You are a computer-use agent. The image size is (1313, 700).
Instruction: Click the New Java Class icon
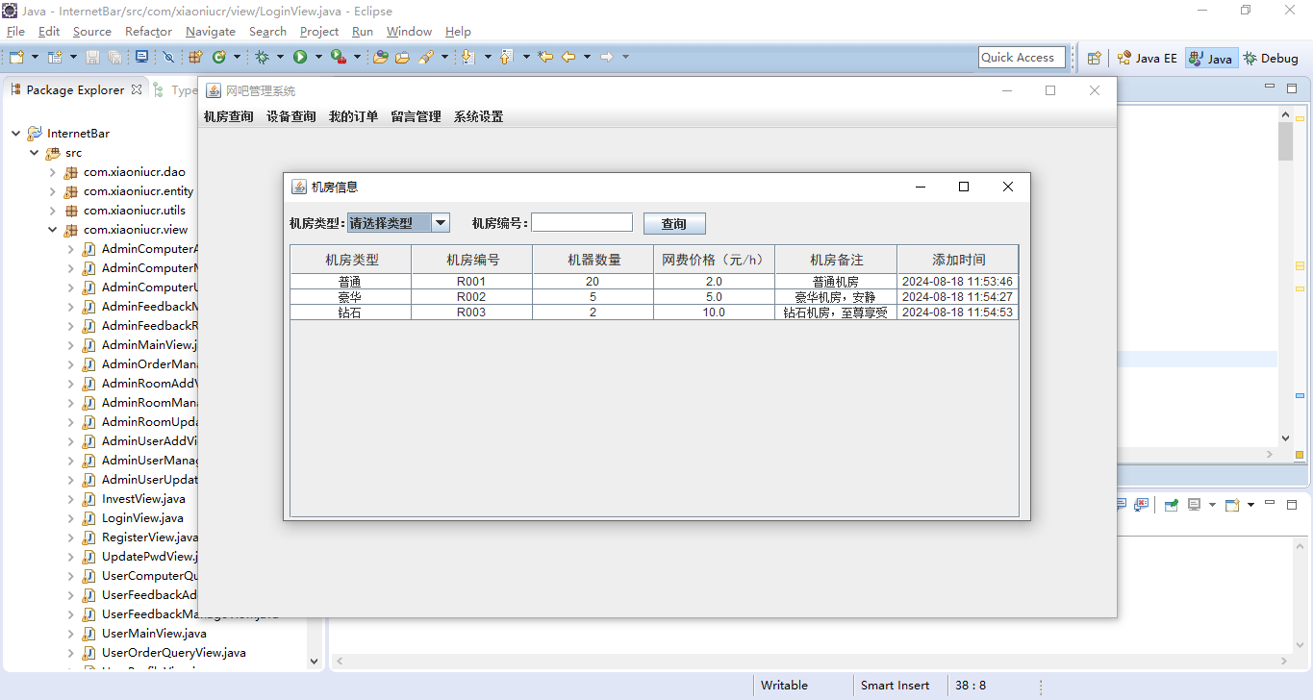coord(218,58)
